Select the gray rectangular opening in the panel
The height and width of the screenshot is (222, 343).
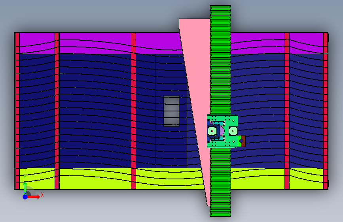171,111
